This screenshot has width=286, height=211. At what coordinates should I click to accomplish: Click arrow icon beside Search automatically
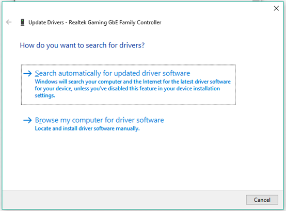click(x=27, y=73)
